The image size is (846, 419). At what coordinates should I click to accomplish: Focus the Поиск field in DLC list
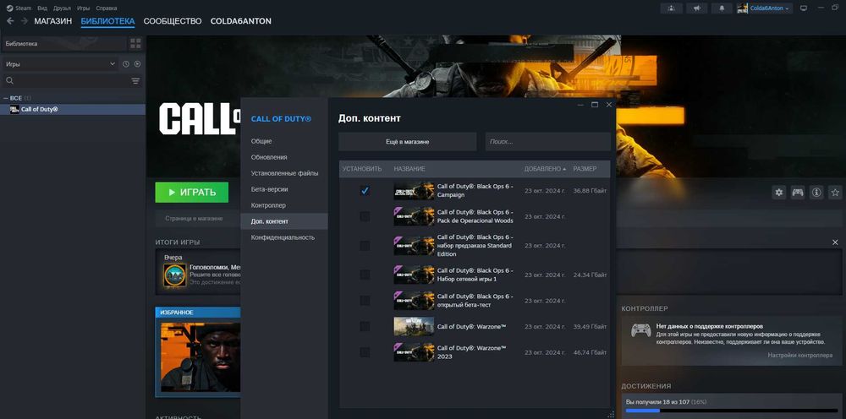[547, 142]
